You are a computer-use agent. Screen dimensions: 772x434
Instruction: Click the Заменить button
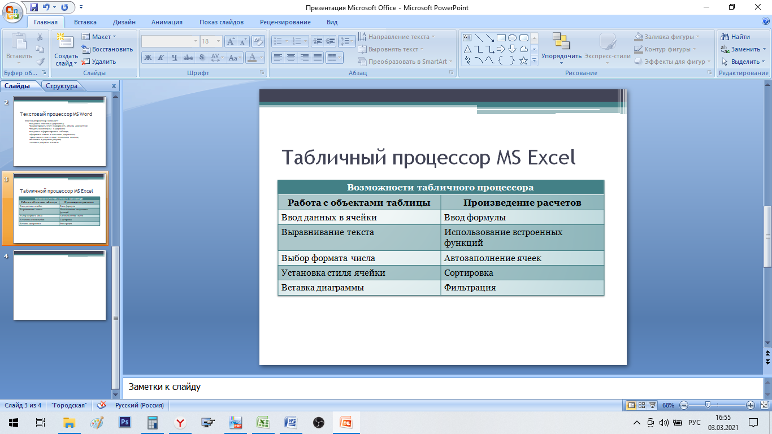[x=740, y=49]
